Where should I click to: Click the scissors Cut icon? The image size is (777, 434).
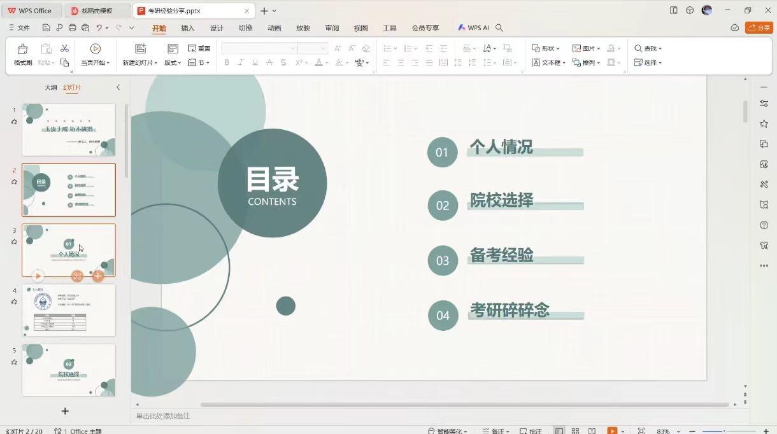pos(64,48)
